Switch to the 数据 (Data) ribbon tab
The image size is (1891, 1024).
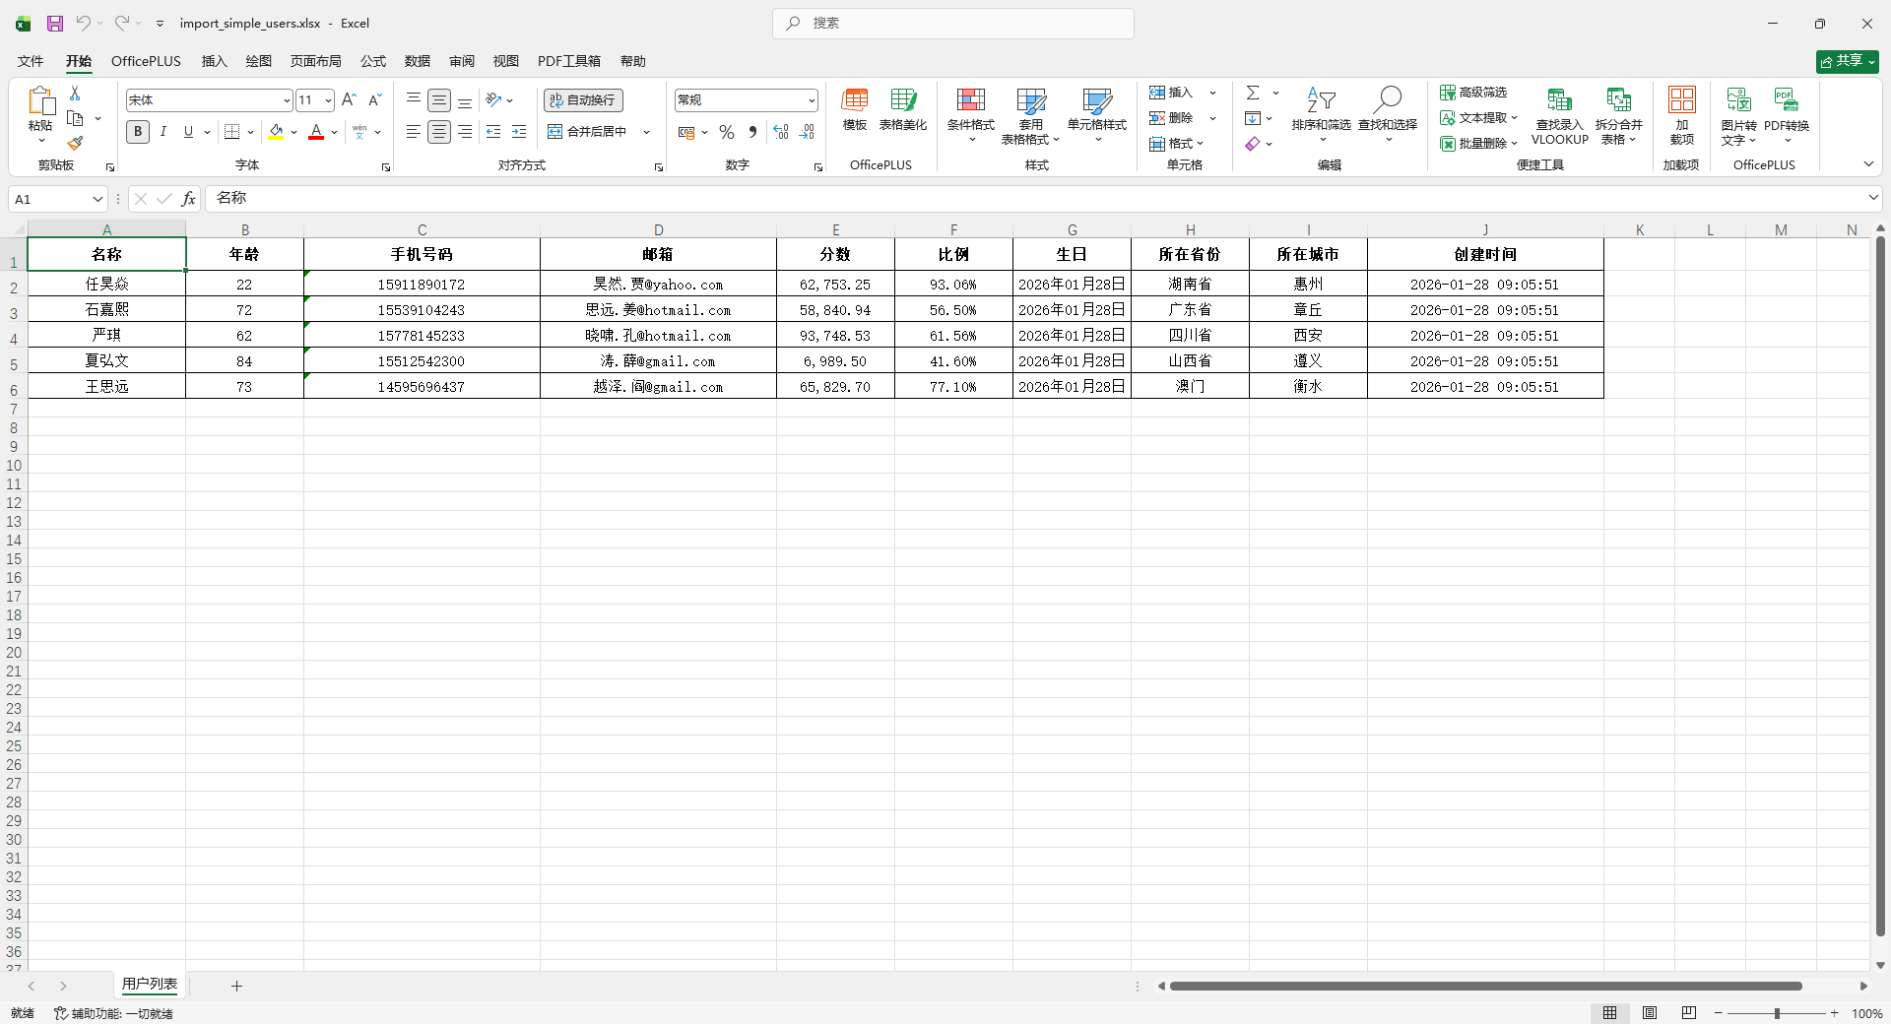(418, 61)
